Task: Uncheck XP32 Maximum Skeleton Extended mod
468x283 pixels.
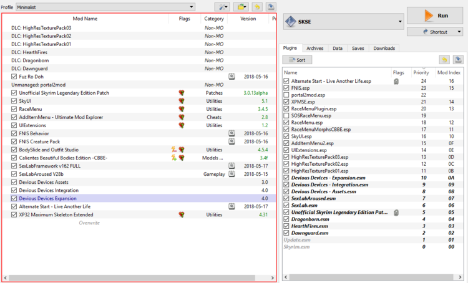Action: (x=14, y=214)
